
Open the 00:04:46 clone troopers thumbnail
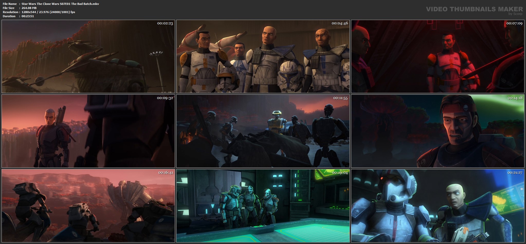tap(263, 56)
